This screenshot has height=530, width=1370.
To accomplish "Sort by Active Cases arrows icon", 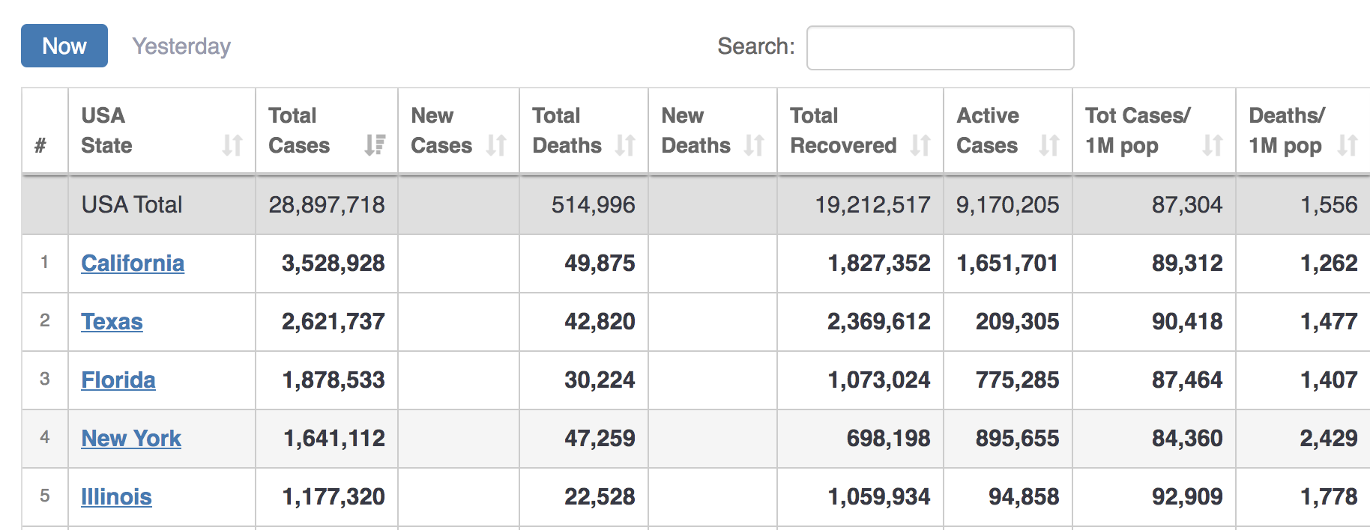I will (x=1049, y=145).
